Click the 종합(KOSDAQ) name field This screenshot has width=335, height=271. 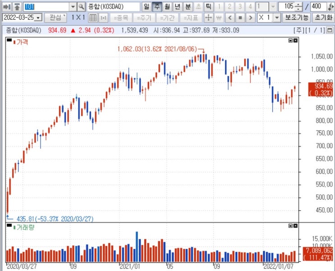click(x=113, y=7)
